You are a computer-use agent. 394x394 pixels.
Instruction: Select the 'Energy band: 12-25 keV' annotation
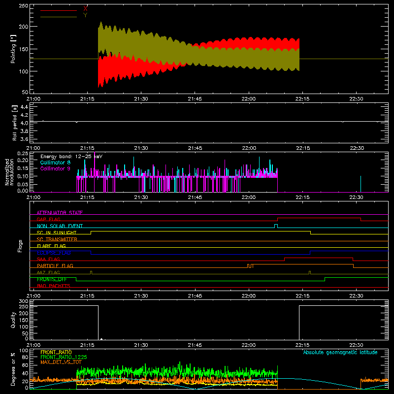(71, 157)
